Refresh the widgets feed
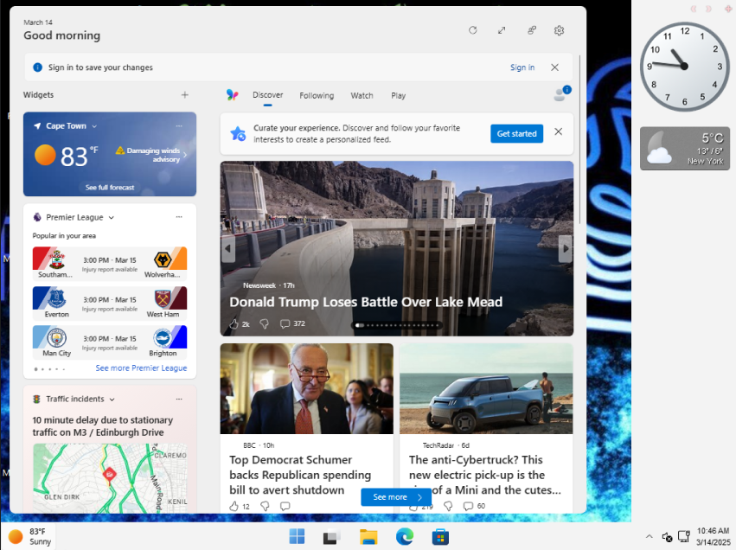 [x=473, y=30]
